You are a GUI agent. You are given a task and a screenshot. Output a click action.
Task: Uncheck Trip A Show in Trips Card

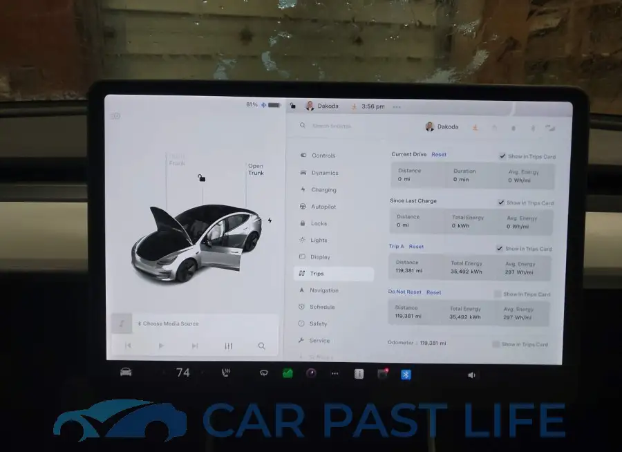pyautogui.click(x=500, y=248)
